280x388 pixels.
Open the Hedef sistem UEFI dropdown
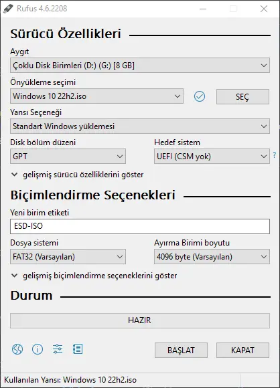(212, 156)
